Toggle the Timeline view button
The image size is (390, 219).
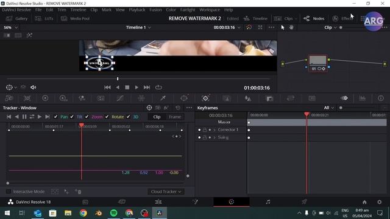(x=255, y=18)
